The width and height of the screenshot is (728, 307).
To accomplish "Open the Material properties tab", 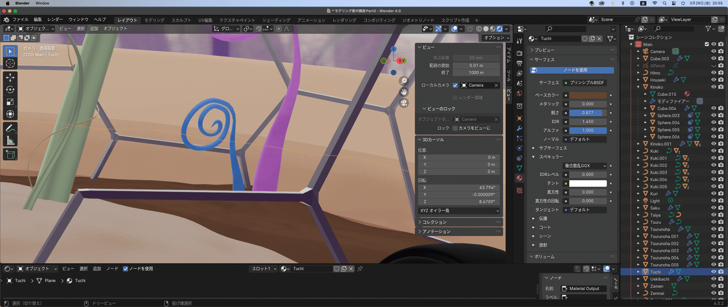I will tap(520, 178).
